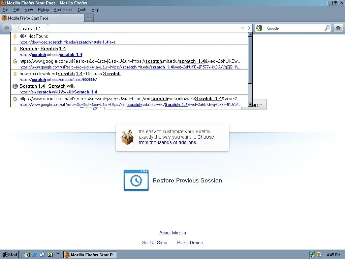Open the Tools menu
345x259 pixels.
82,10
